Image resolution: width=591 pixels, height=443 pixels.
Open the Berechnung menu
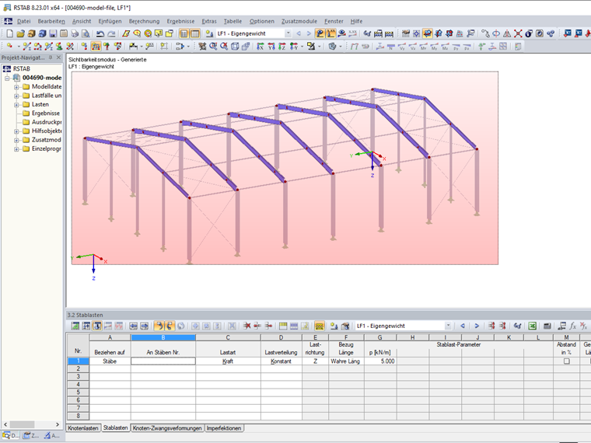pos(144,21)
